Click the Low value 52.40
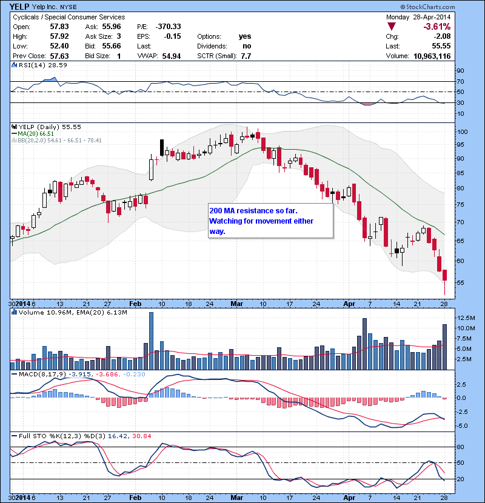 (59, 46)
